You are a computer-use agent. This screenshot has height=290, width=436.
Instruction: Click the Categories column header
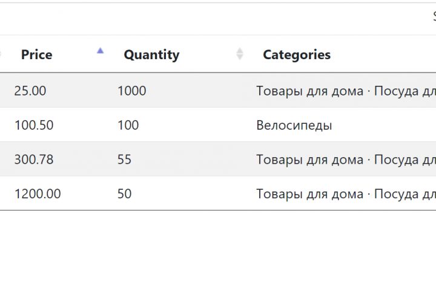[297, 54]
